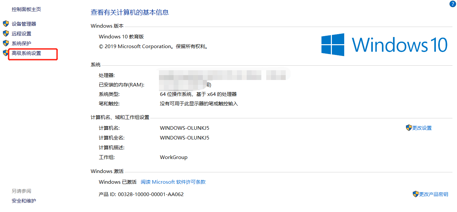Screen dimensions: 457x212
Task: Click the 笔和触控 label
Action: [109, 104]
